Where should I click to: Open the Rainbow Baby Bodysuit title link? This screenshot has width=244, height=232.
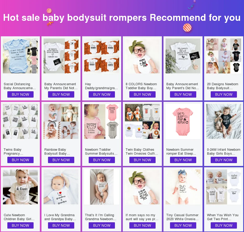(x=57, y=152)
